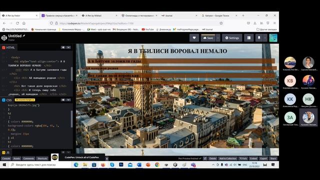This screenshot has width=320, height=180.
Task: Select the ЗА participant avatar
Action: tap(290, 117)
